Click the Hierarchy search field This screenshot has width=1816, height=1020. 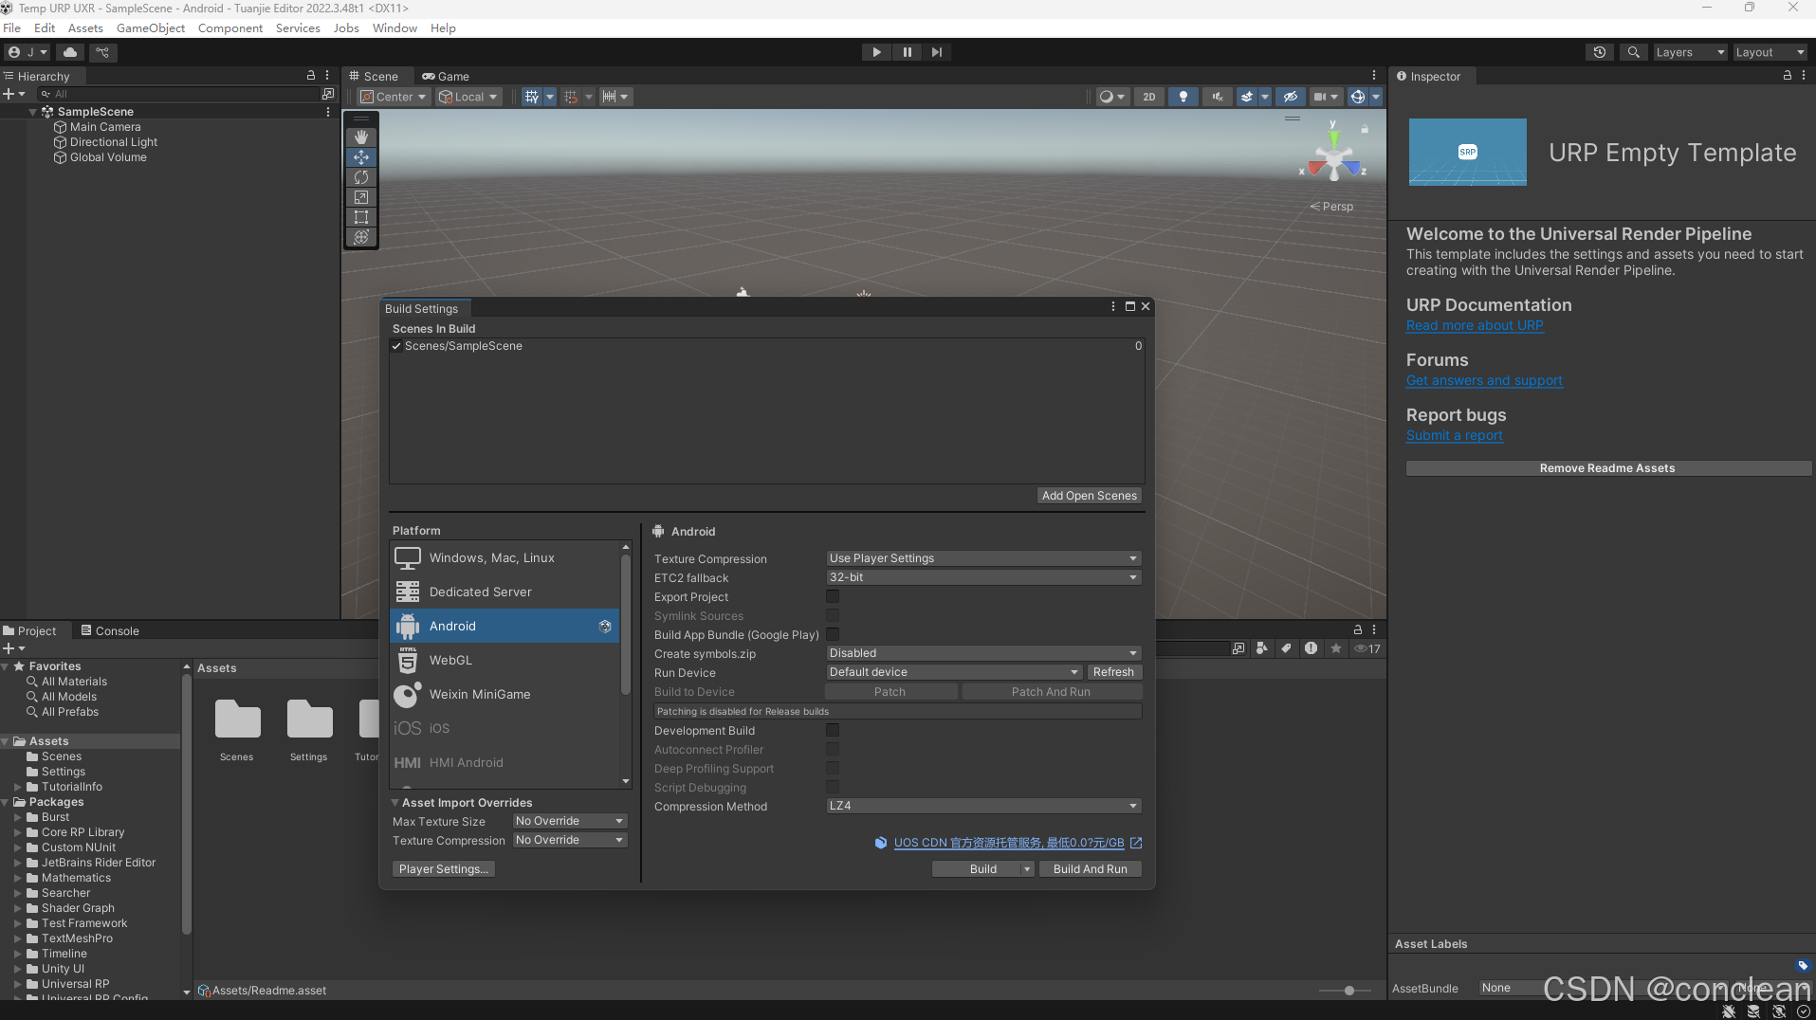(x=180, y=94)
